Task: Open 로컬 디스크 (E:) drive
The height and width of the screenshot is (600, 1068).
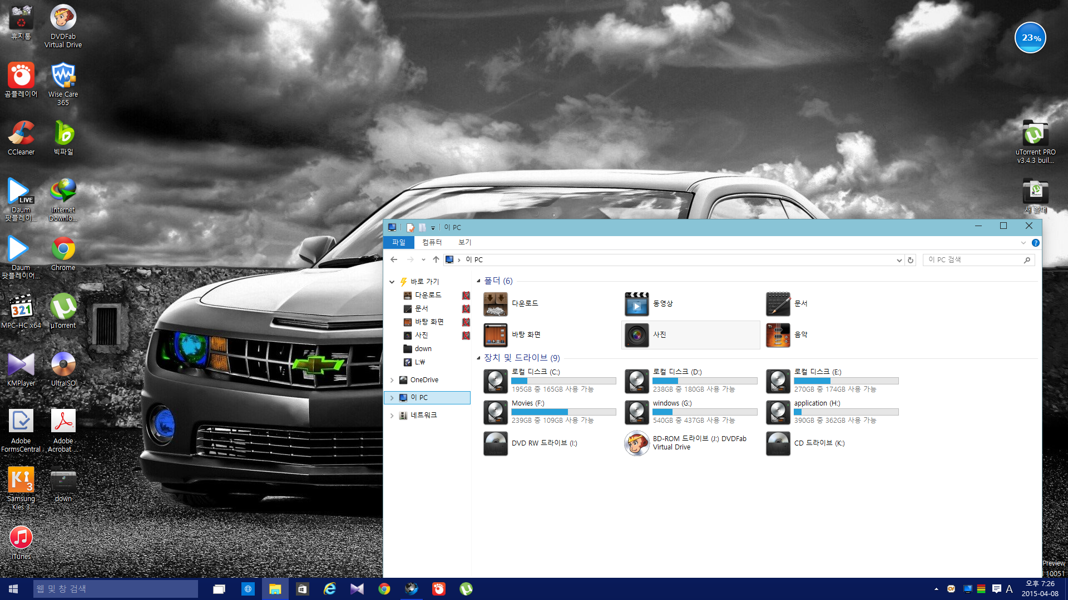Action: pos(832,381)
